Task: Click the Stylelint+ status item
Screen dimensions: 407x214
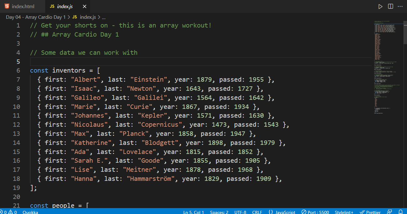Action: (x=344, y=212)
